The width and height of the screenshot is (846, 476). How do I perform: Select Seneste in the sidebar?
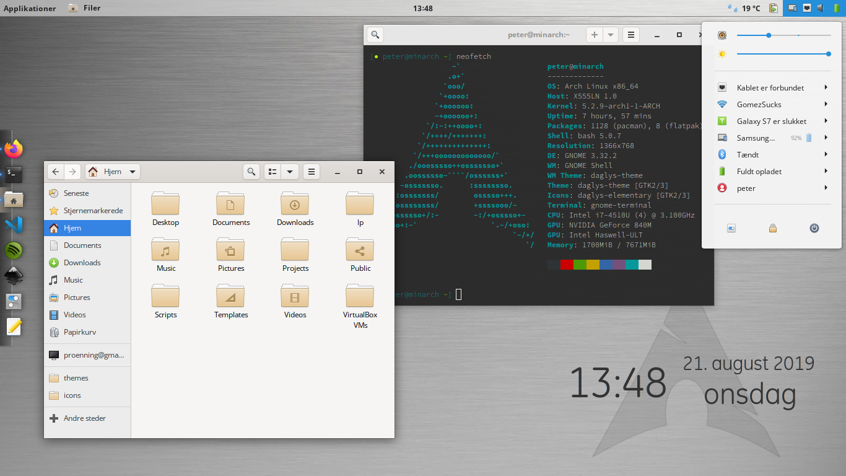pos(87,193)
